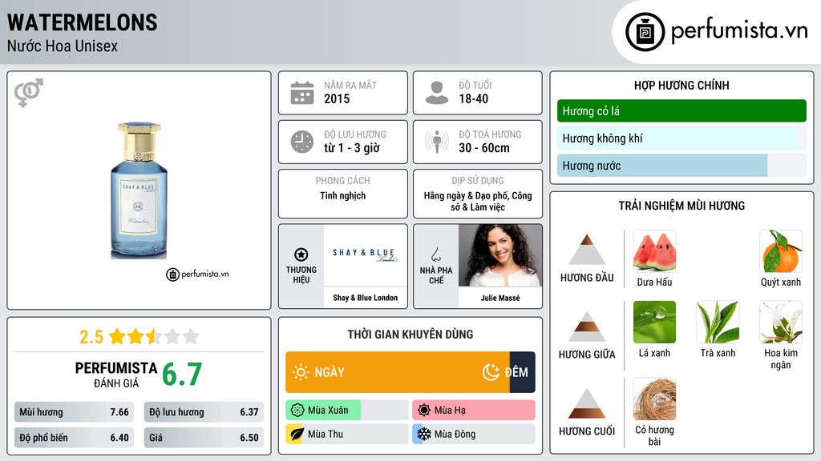Click the unisex gender symbol icon
The height and width of the screenshot is (461, 821).
point(28,93)
